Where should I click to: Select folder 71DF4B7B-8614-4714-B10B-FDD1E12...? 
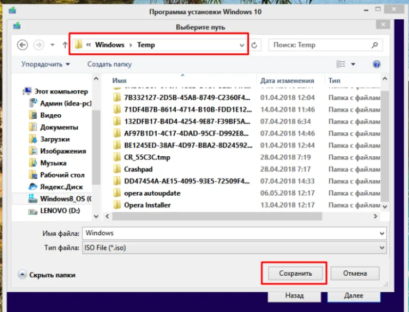click(x=188, y=109)
